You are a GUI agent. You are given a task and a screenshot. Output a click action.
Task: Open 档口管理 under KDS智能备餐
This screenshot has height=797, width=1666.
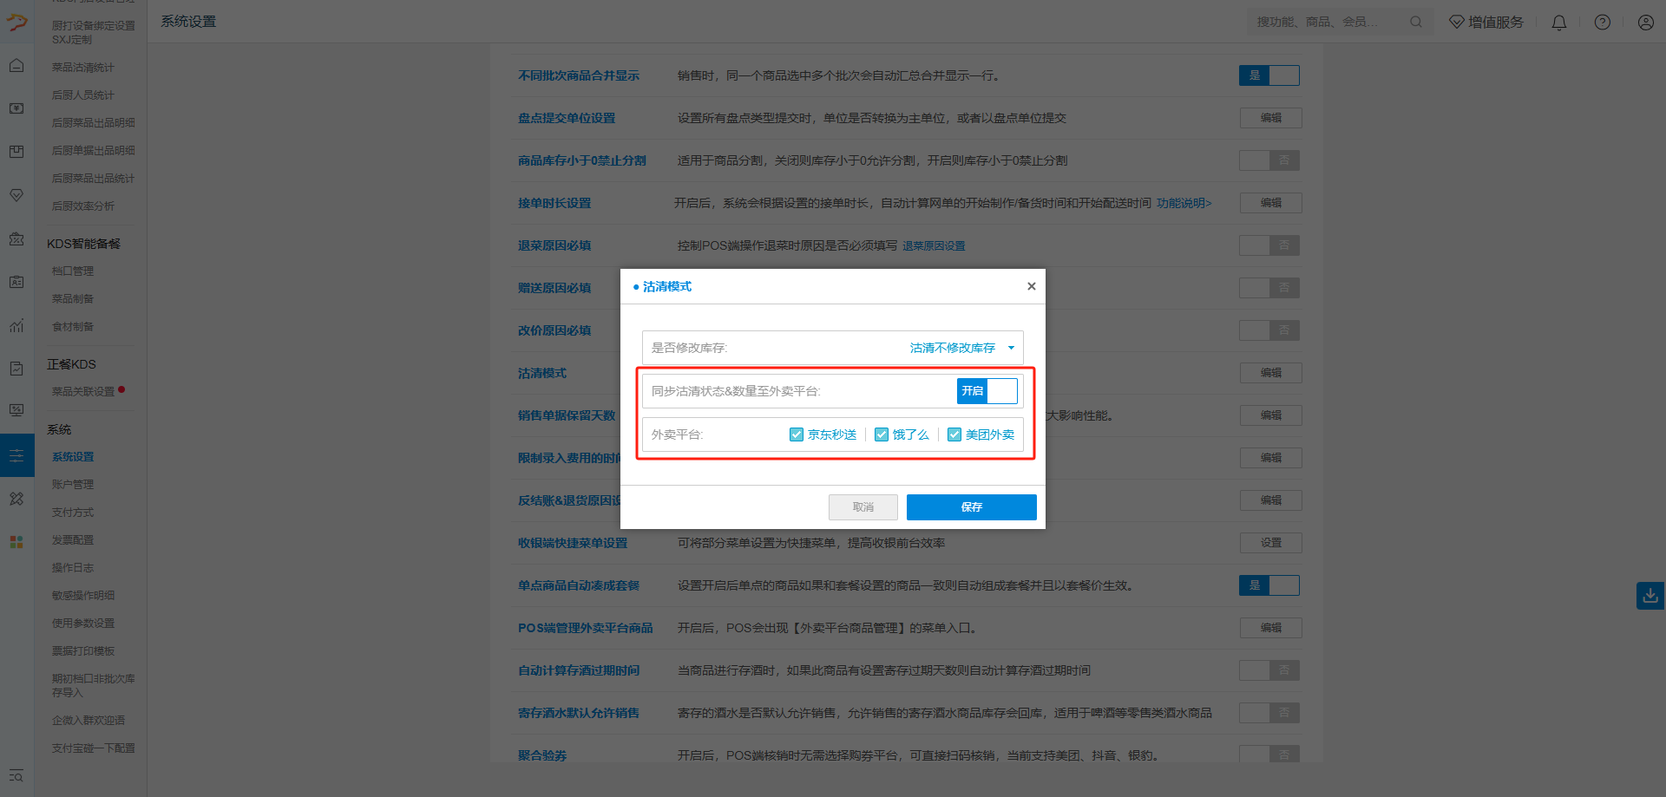pyautogui.click(x=73, y=271)
